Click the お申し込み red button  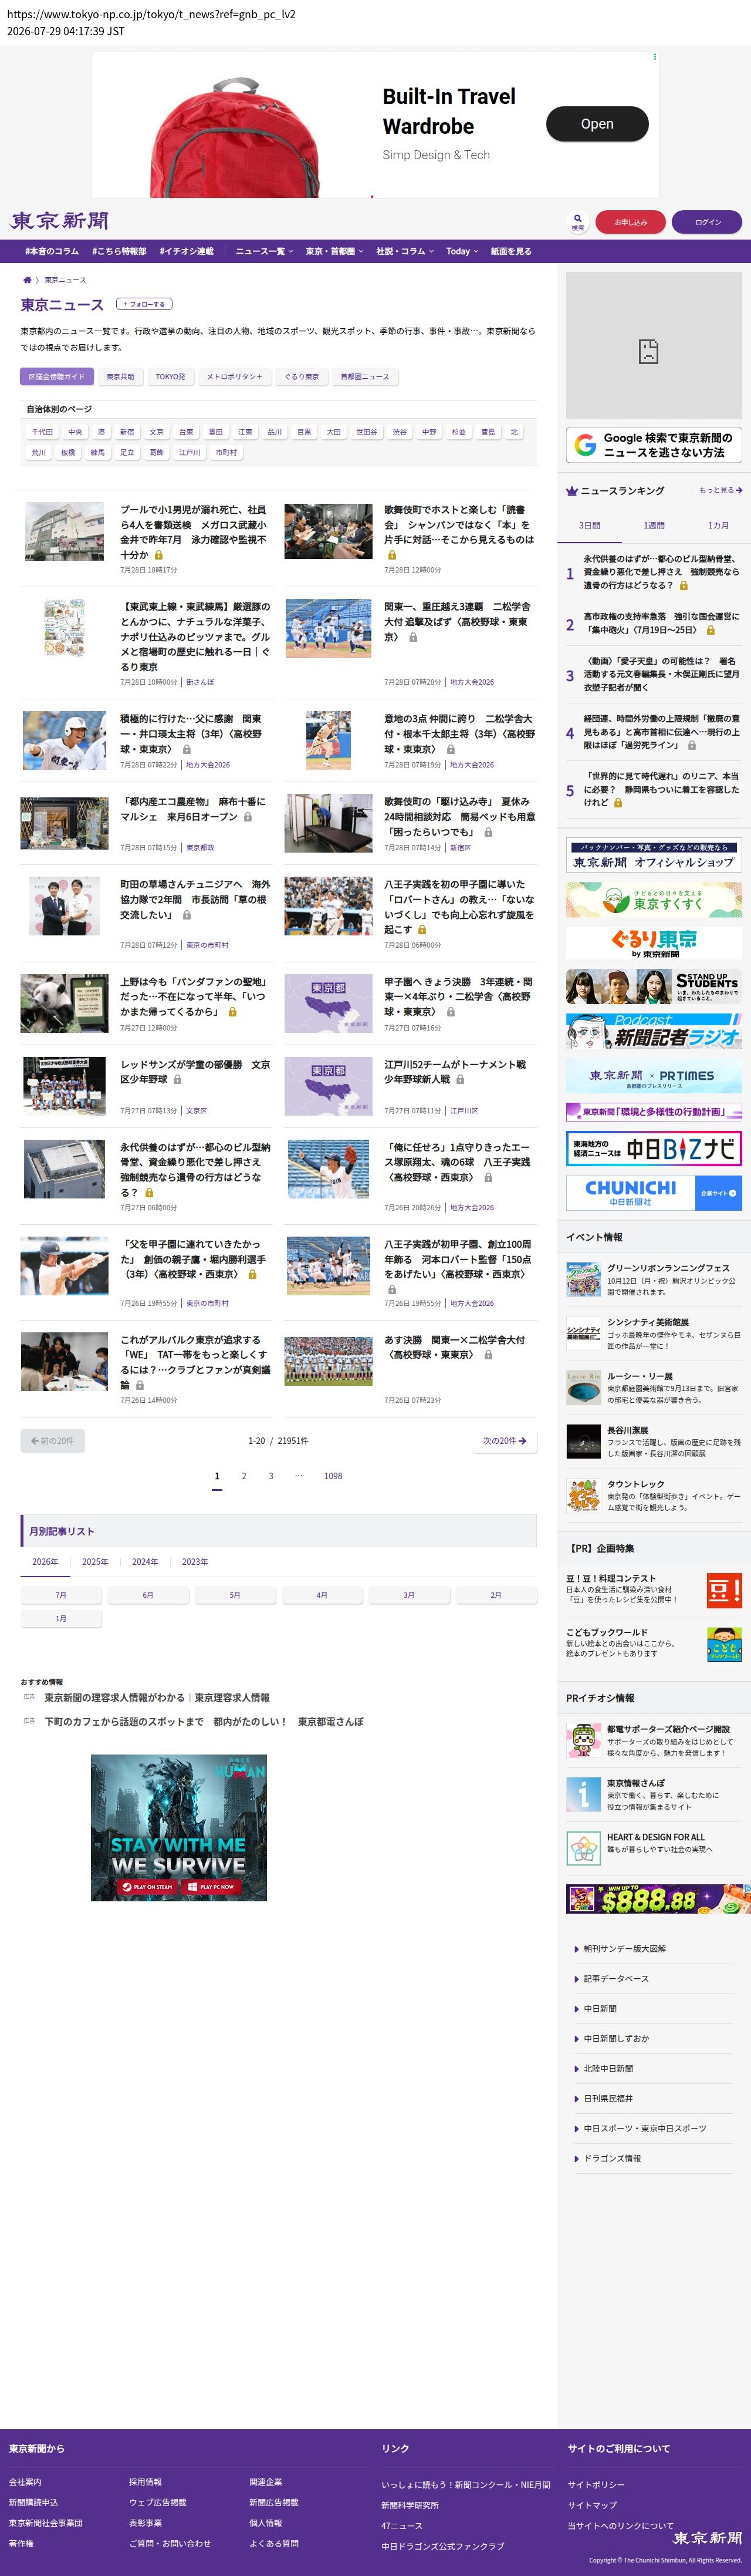tap(630, 222)
